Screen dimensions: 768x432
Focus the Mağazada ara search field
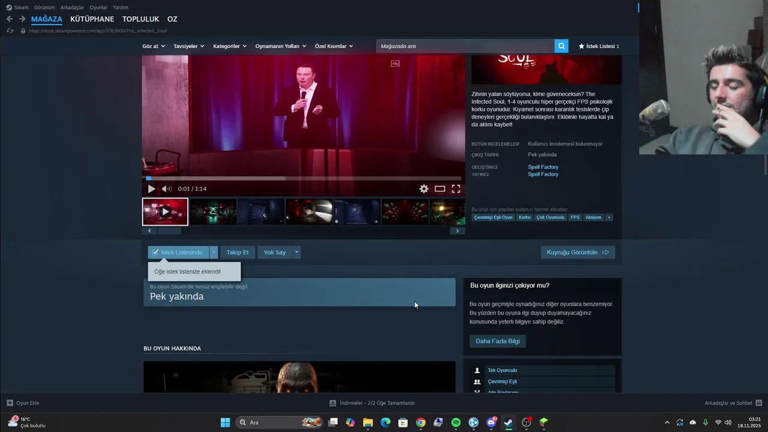pyautogui.click(x=466, y=46)
